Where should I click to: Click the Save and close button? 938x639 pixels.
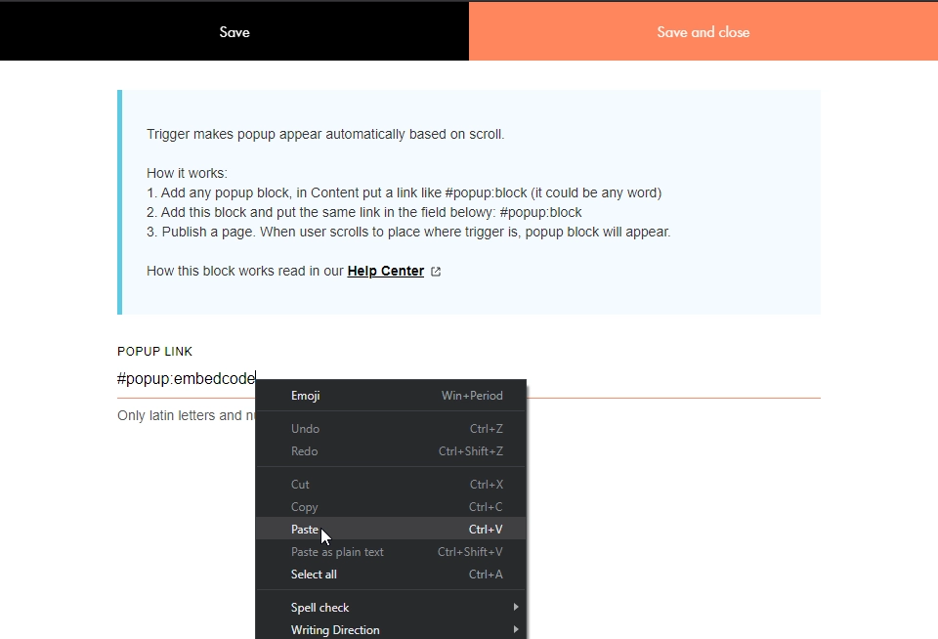pyautogui.click(x=703, y=31)
